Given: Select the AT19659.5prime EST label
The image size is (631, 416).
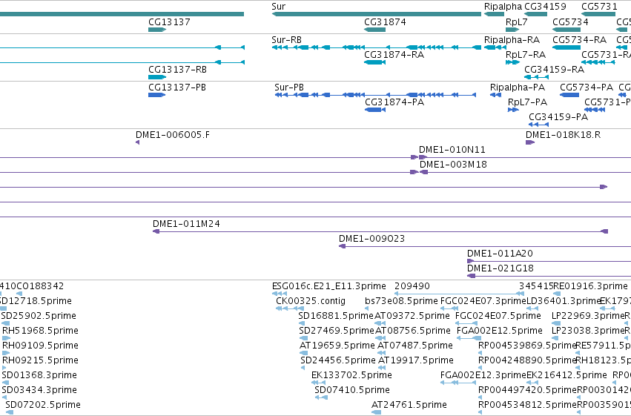Looking at the screenshot, I should [x=337, y=346].
